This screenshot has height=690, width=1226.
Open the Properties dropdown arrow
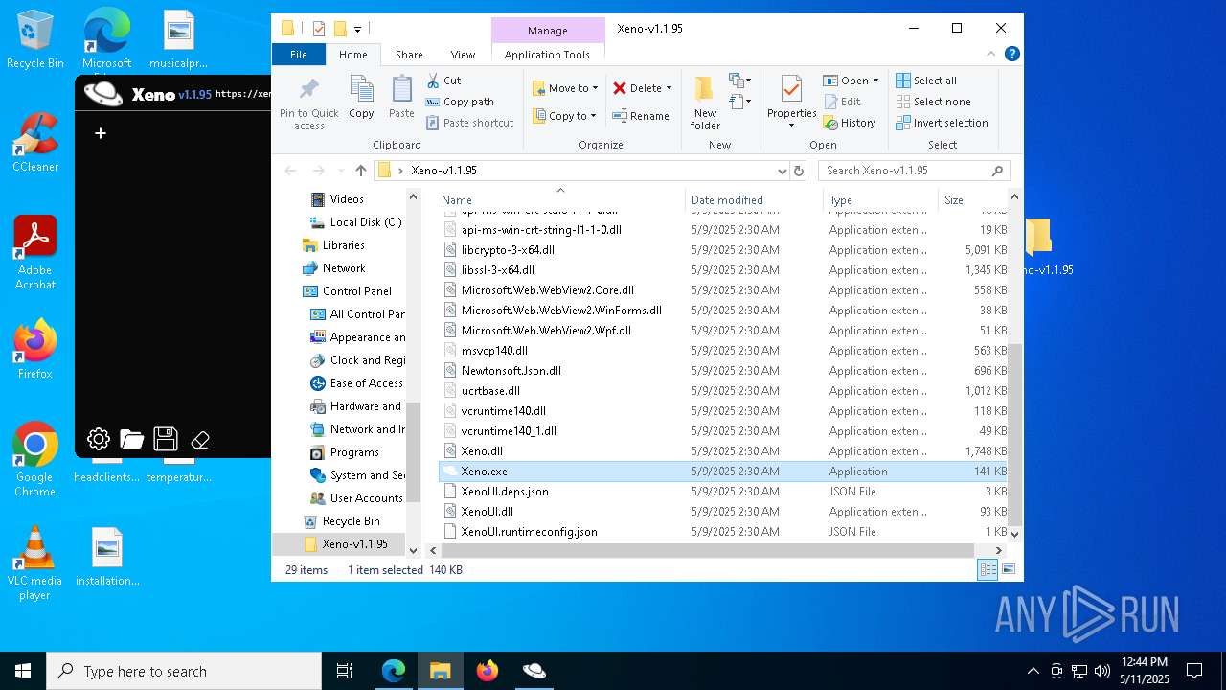pyautogui.click(x=791, y=126)
